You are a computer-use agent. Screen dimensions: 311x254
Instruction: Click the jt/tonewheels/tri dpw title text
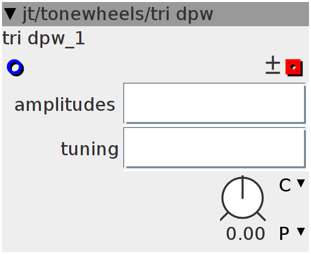tap(118, 14)
